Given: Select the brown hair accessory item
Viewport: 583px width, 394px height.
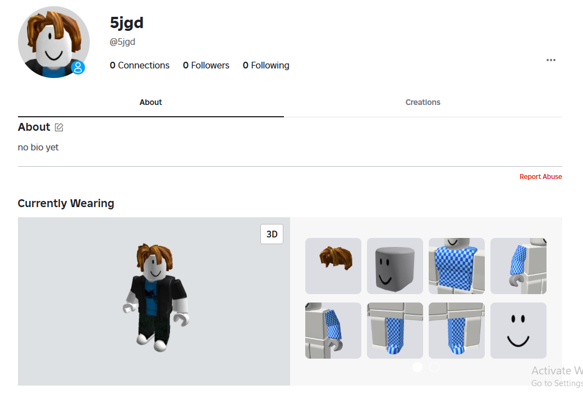Looking at the screenshot, I should (x=333, y=266).
